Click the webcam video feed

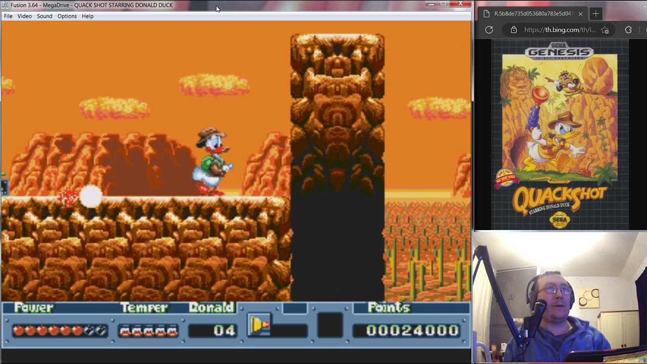click(x=560, y=298)
